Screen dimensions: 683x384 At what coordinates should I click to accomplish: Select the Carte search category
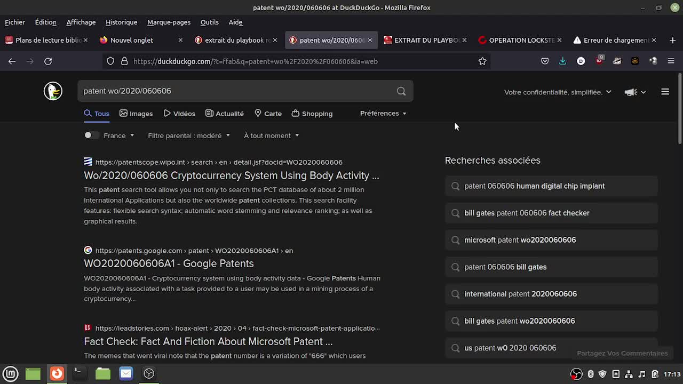(x=268, y=114)
